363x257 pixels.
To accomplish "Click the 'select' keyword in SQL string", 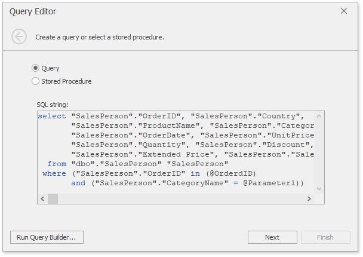I will pos(52,116).
